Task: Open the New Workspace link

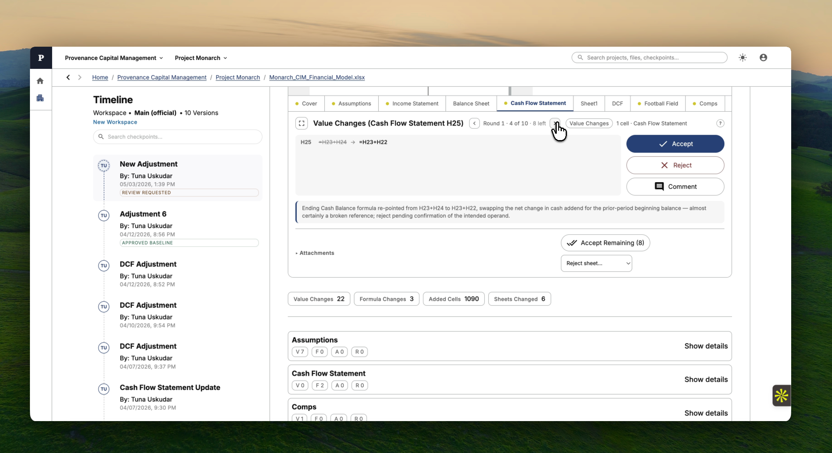Action: (x=115, y=122)
